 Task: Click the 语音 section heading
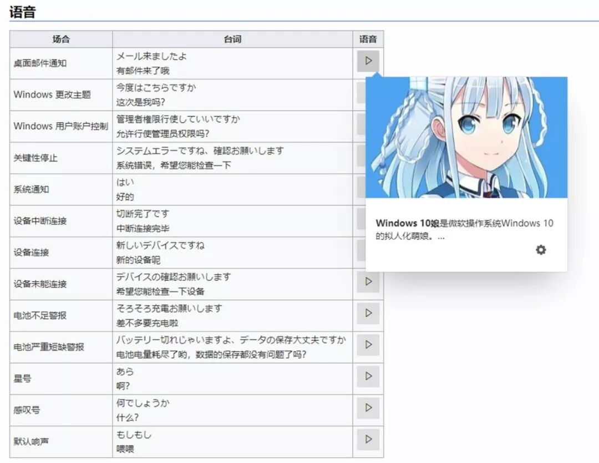(x=23, y=12)
